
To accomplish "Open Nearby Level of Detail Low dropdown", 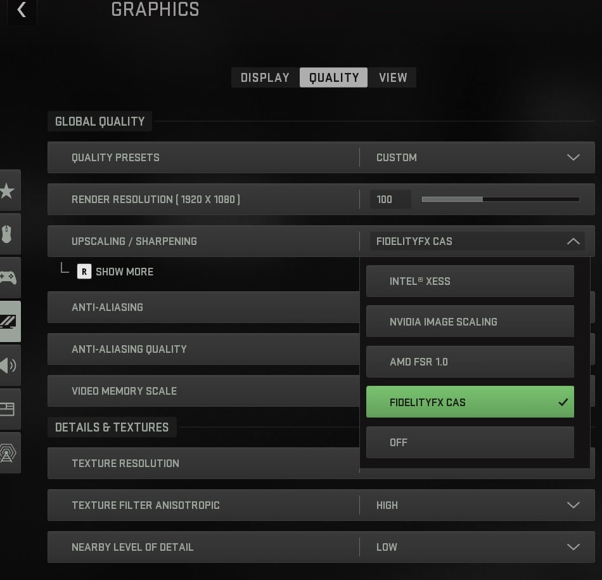I will [x=477, y=547].
